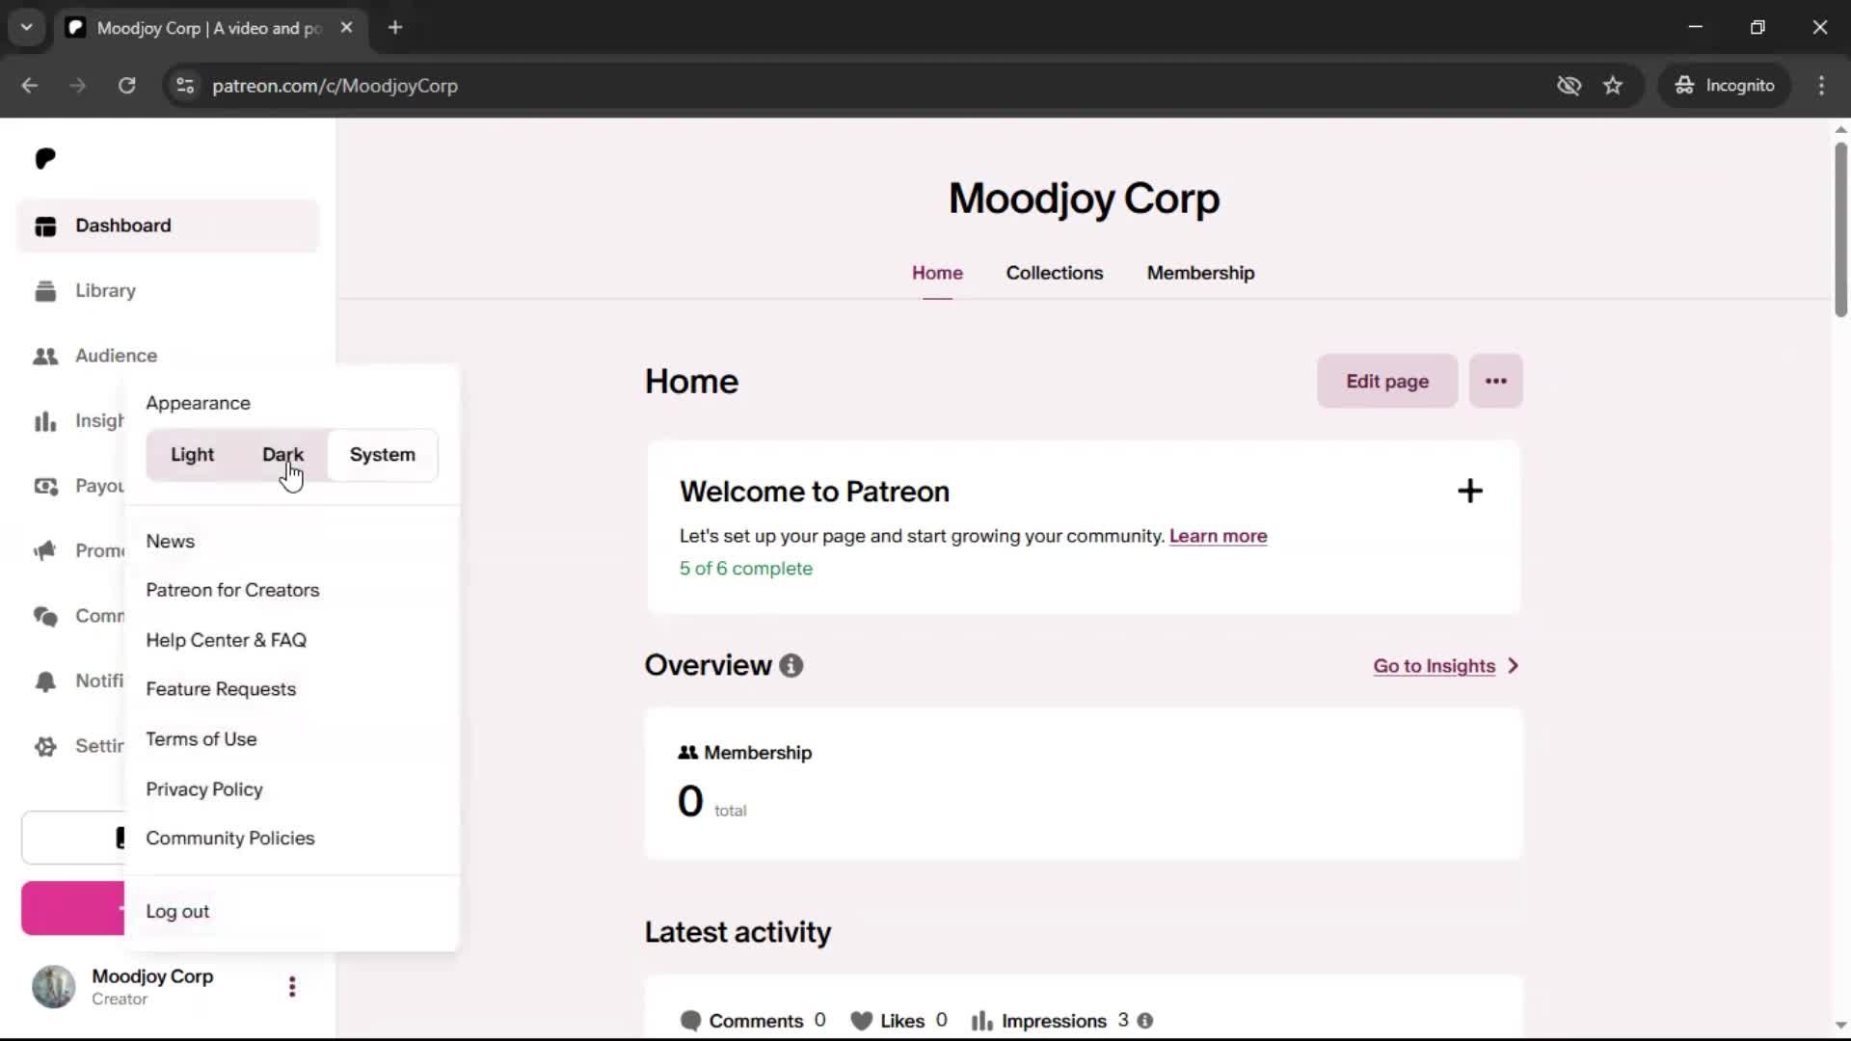Switch to the Membership tab
Image resolution: width=1851 pixels, height=1041 pixels.
pos(1200,274)
